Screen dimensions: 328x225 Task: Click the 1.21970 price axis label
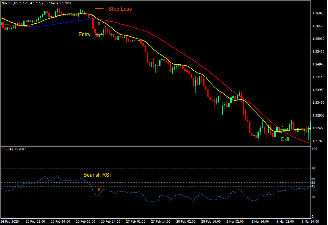[x=318, y=141]
